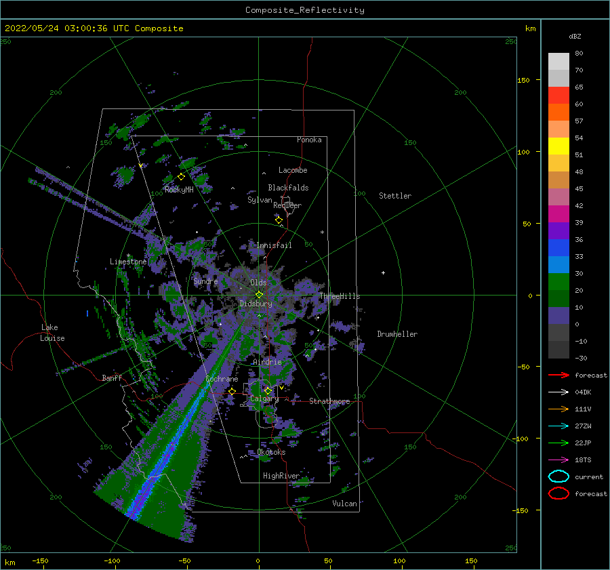610x570 pixels.
Task: Click the Airdrie city label
Action: tap(267, 362)
